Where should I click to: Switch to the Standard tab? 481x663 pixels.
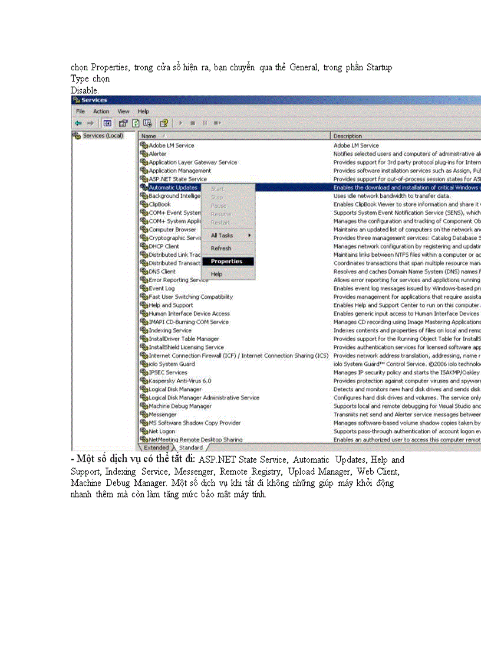(190, 448)
